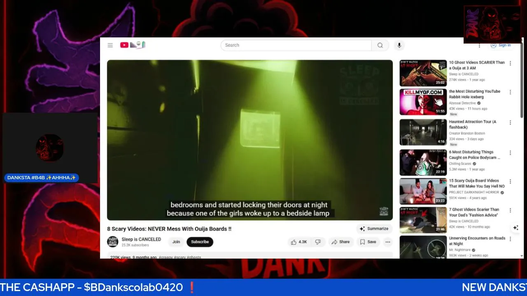This screenshot has width=527, height=296.
Task: Like the video with 4.3K thumbs up
Action: coord(299,242)
